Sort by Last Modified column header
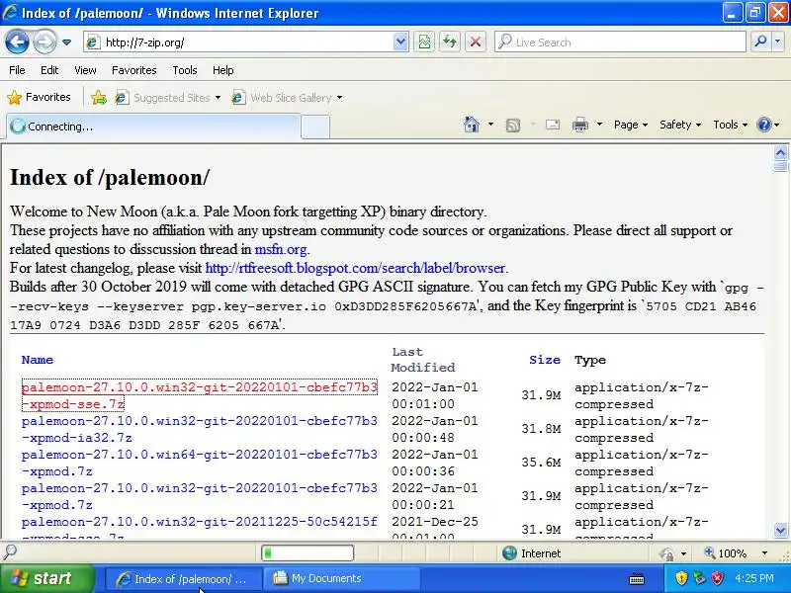 pyautogui.click(x=423, y=360)
